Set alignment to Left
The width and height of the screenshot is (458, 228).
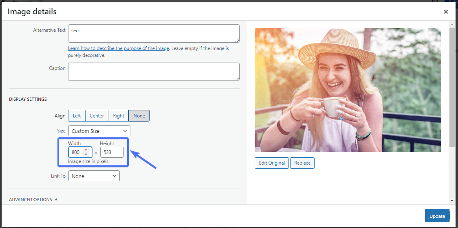[77, 115]
